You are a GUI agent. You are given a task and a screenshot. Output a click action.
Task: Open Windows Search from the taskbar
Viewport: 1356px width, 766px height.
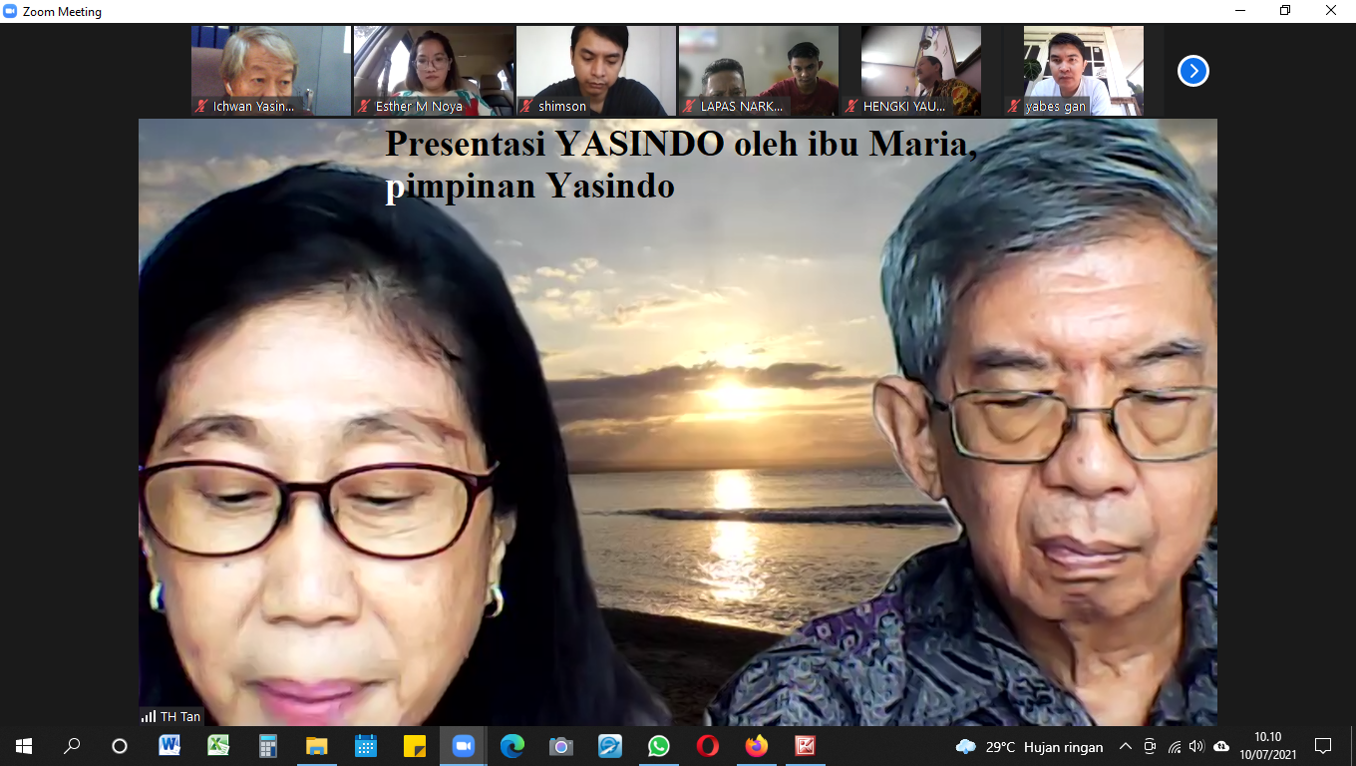tap(72, 746)
